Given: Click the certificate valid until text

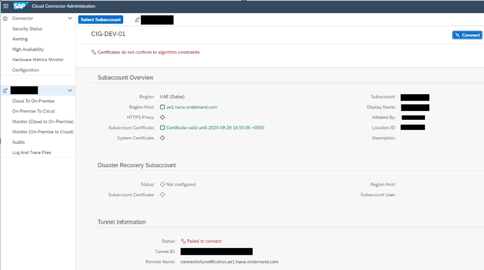Looking at the screenshot, I should click(215, 128).
